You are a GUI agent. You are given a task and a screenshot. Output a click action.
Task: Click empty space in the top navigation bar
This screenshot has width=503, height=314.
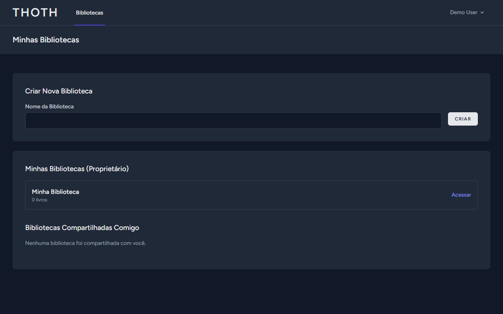(x=275, y=13)
